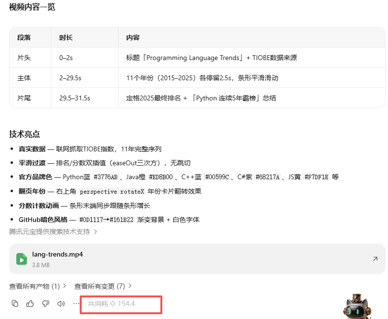Click the 官方品牌色 bullet label
388x319 pixels.
click(x=36, y=177)
